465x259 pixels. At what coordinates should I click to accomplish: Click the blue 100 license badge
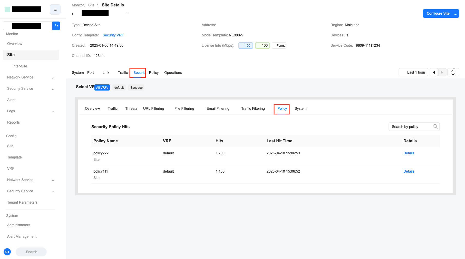[x=246, y=45]
